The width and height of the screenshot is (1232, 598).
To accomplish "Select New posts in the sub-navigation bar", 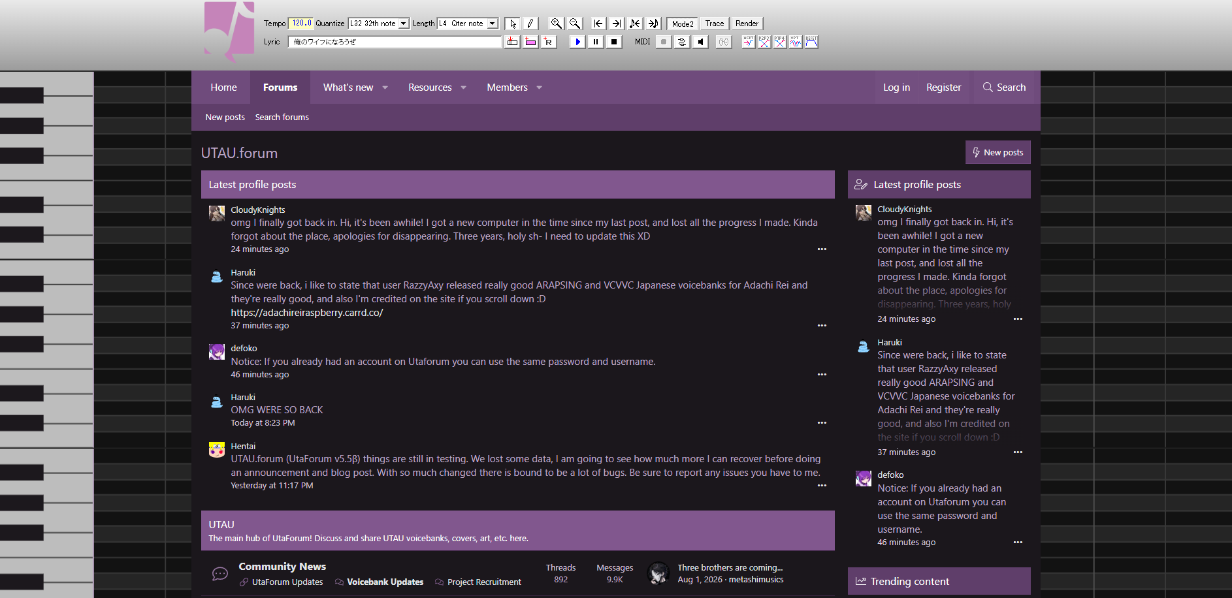I will tap(225, 118).
